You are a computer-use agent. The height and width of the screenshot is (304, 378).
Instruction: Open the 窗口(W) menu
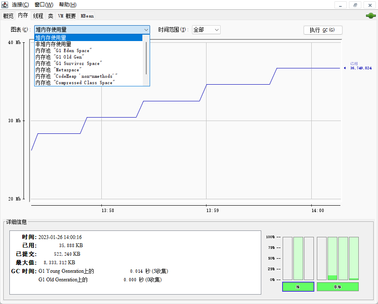44,5
